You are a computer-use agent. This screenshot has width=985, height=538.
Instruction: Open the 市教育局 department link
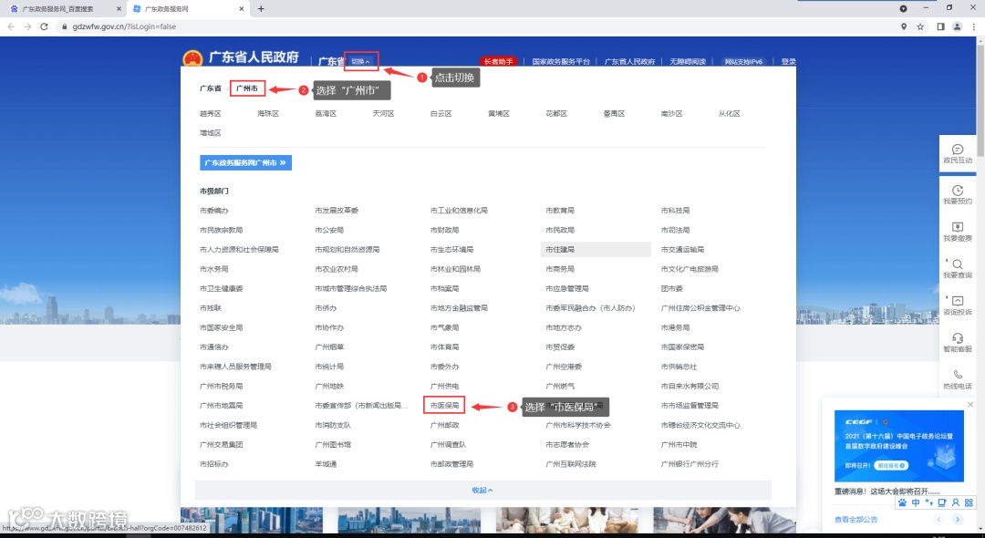(560, 211)
